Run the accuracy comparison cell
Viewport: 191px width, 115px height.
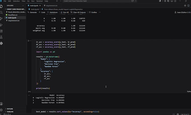coord(28,41)
